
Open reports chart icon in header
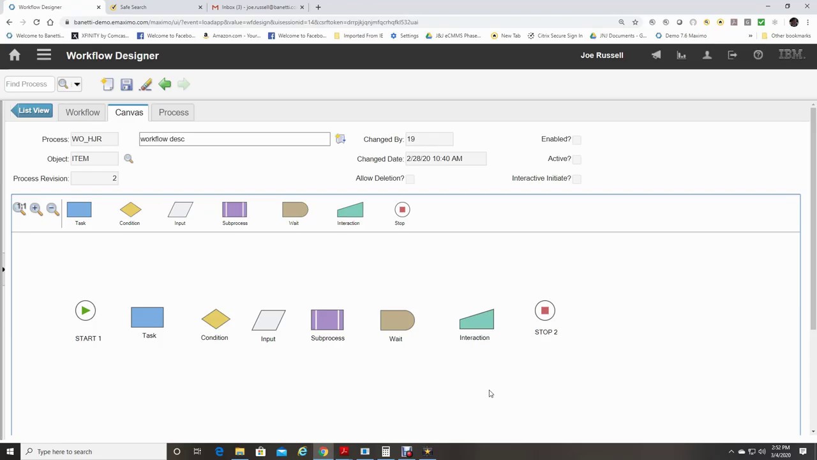click(x=682, y=56)
